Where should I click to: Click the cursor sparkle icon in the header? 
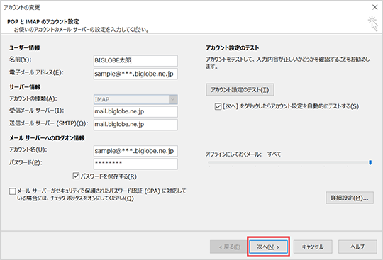pos(373,23)
